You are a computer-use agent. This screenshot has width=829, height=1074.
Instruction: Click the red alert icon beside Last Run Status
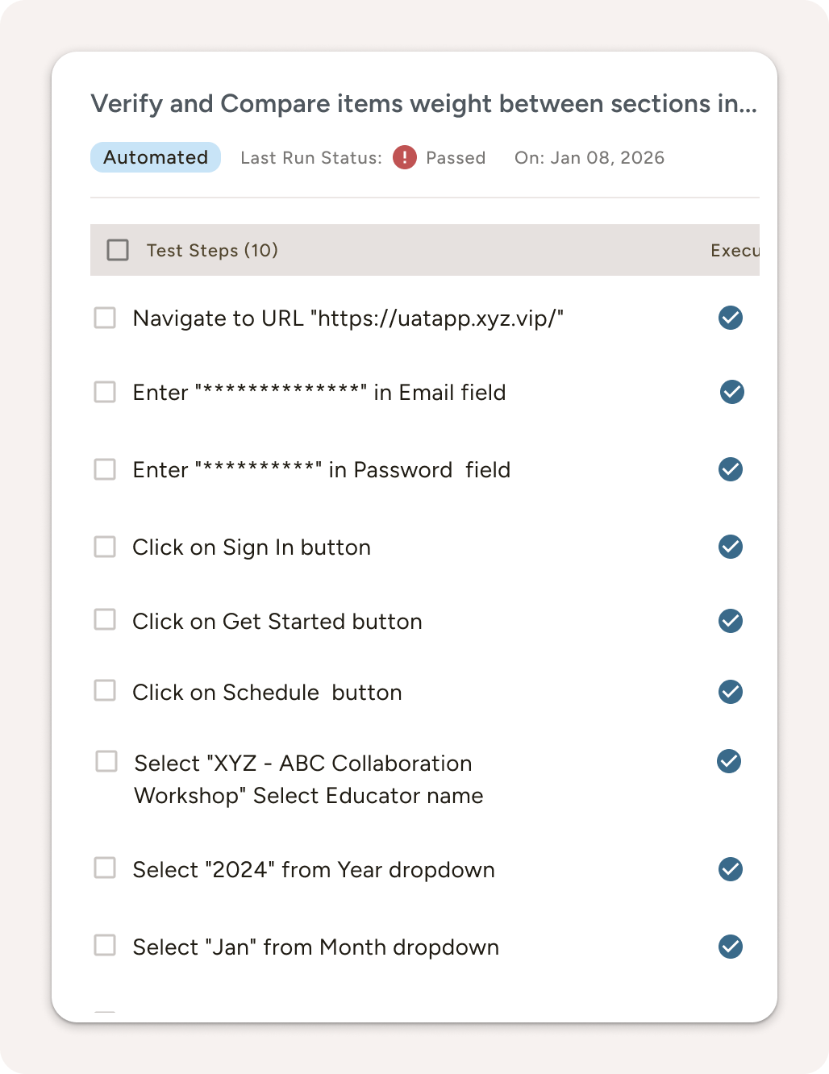(x=403, y=157)
